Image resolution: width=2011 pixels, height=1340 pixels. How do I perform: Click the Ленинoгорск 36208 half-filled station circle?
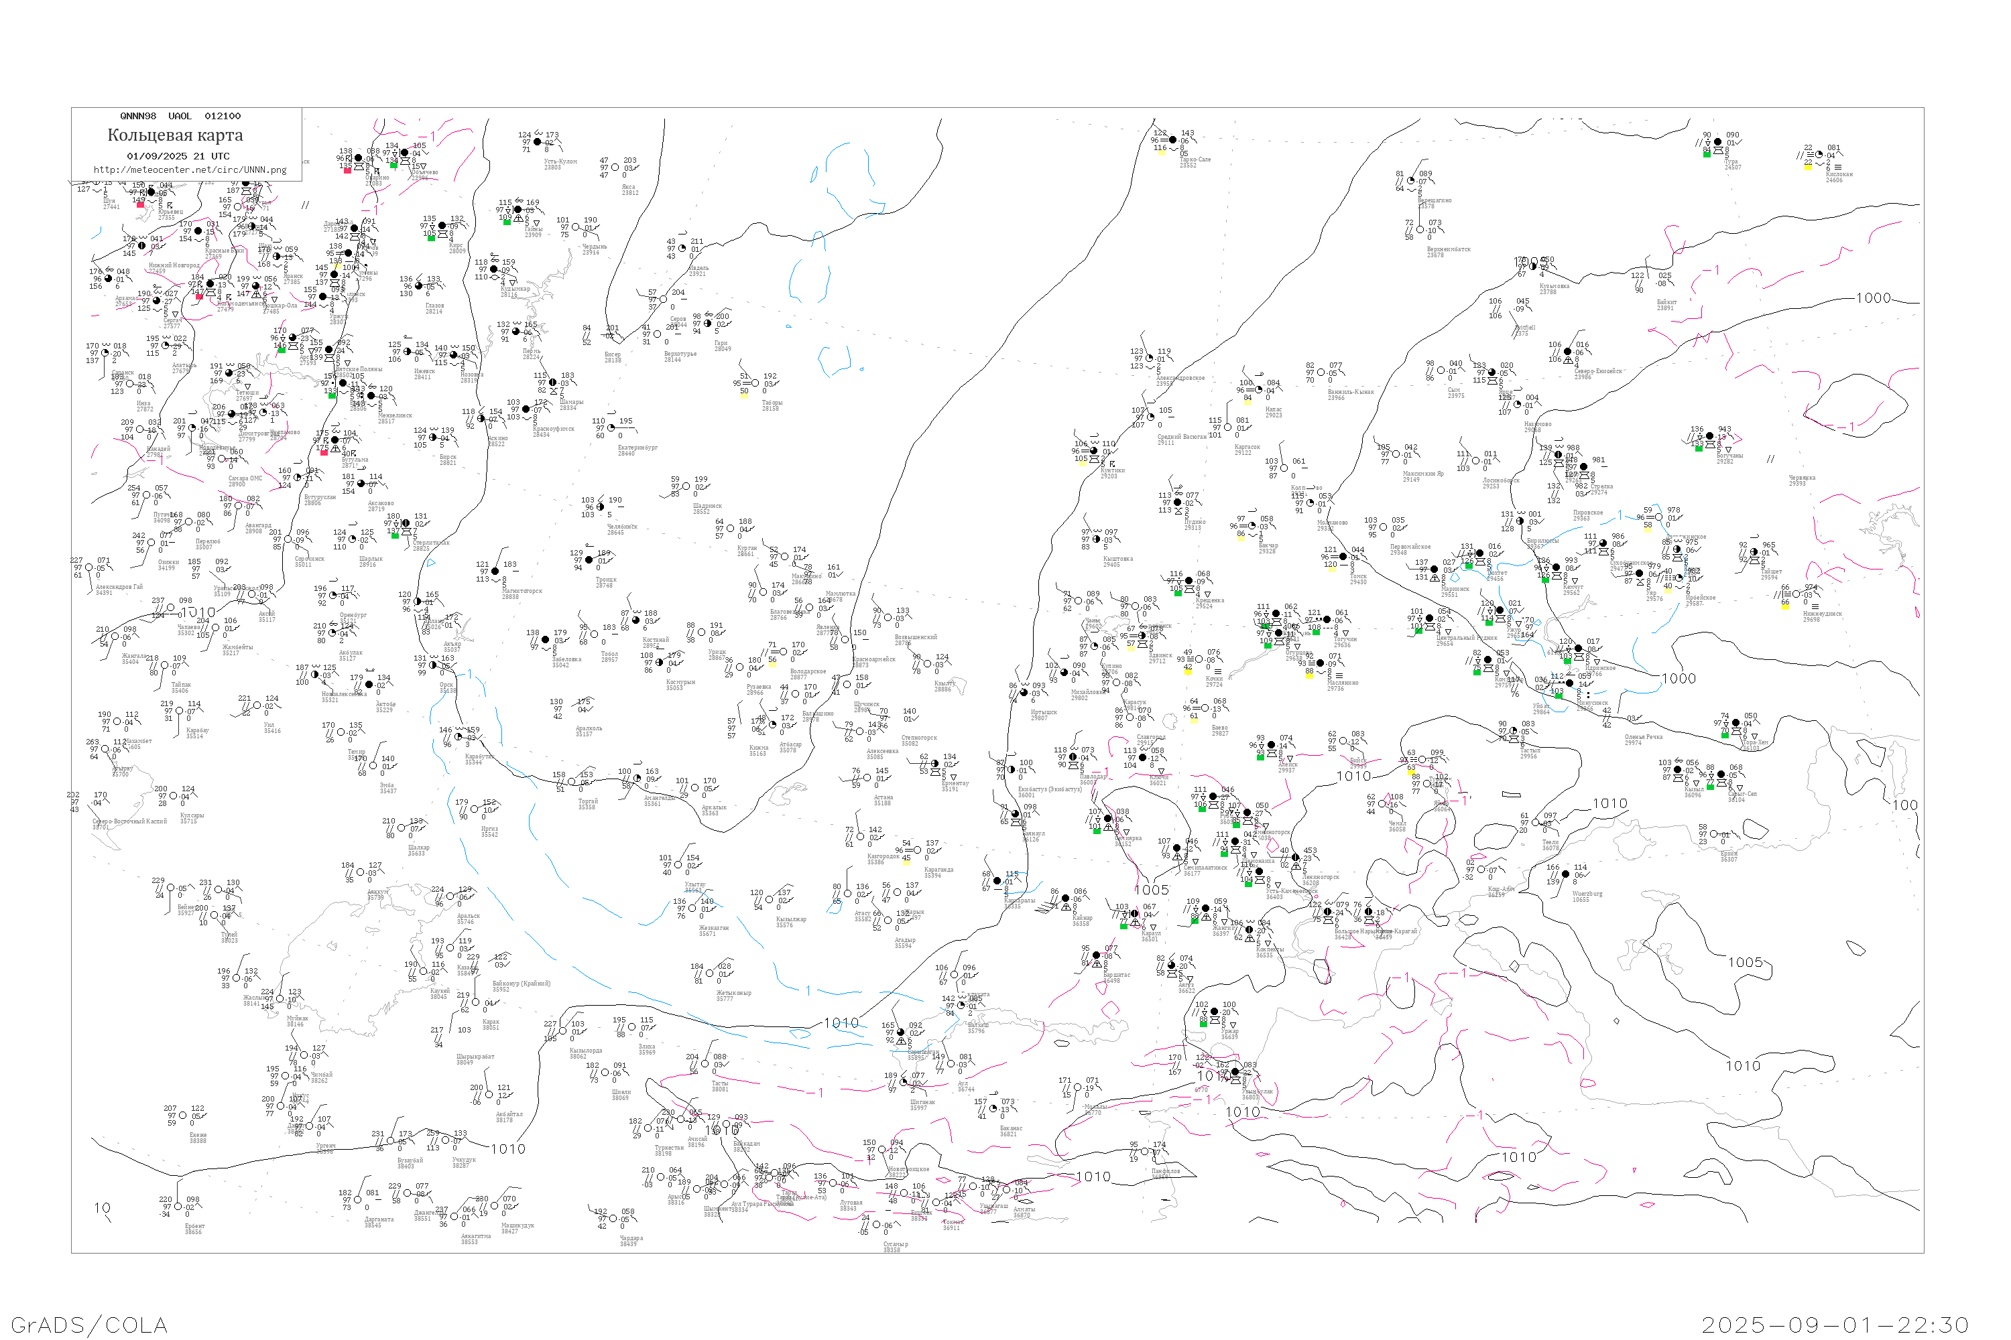(x=1295, y=858)
